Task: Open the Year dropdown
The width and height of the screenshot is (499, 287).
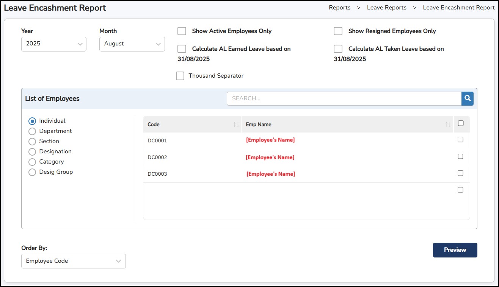Action: point(54,44)
